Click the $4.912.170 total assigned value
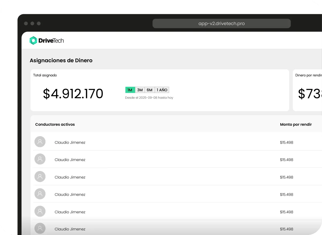Screen dimensions: 322x235 [73, 94]
